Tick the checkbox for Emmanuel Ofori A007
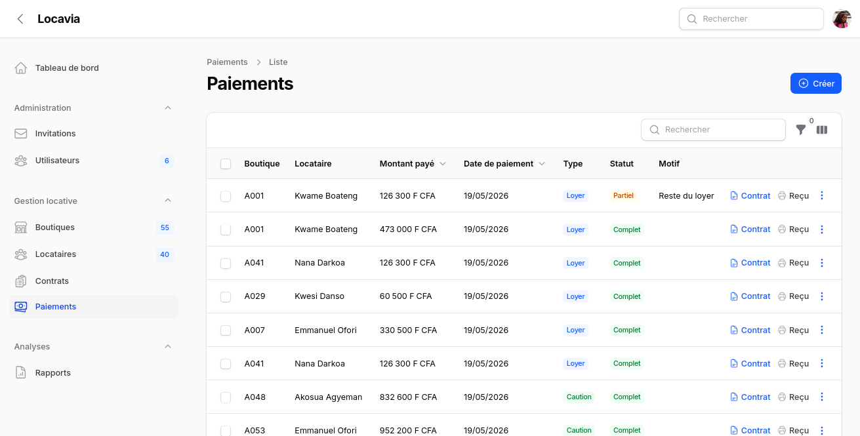Image resolution: width=860 pixels, height=436 pixels. tap(226, 330)
